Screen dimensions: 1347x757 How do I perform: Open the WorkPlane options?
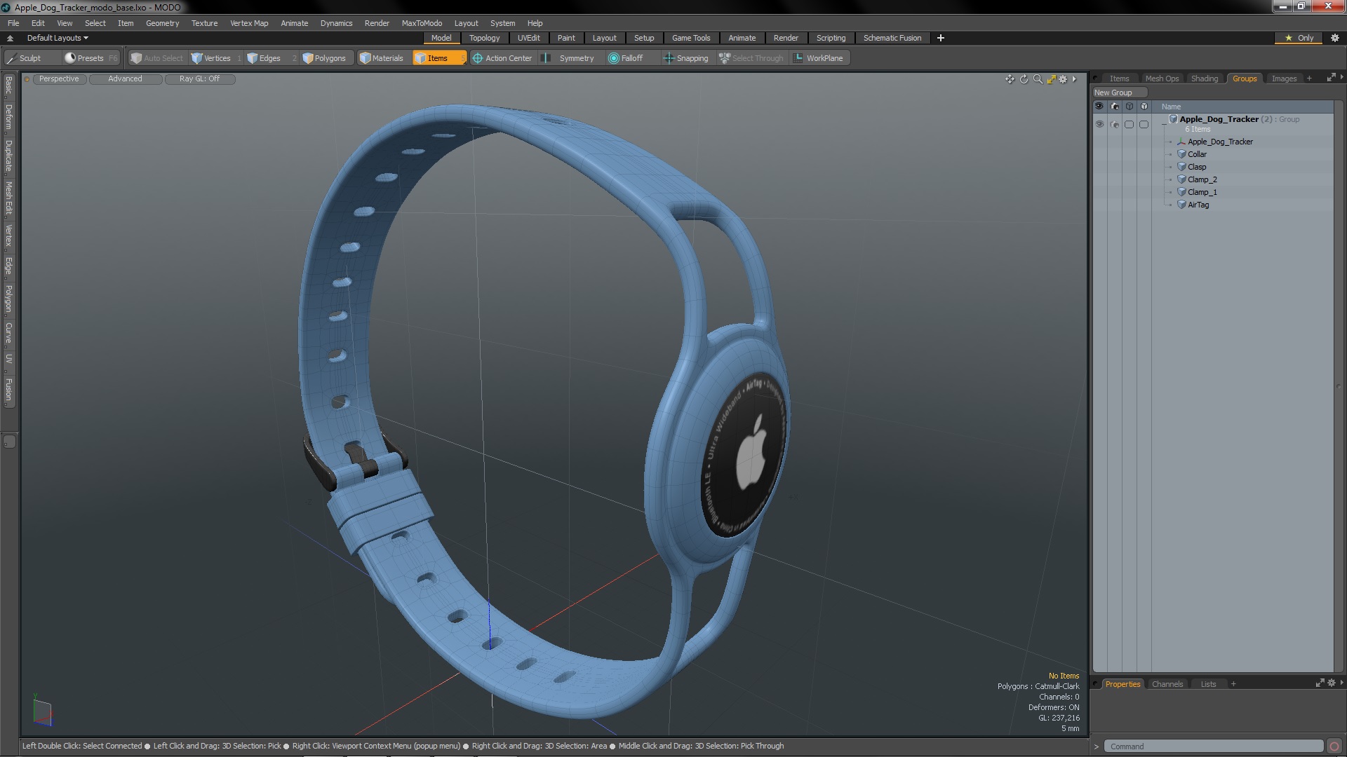coord(819,58)
